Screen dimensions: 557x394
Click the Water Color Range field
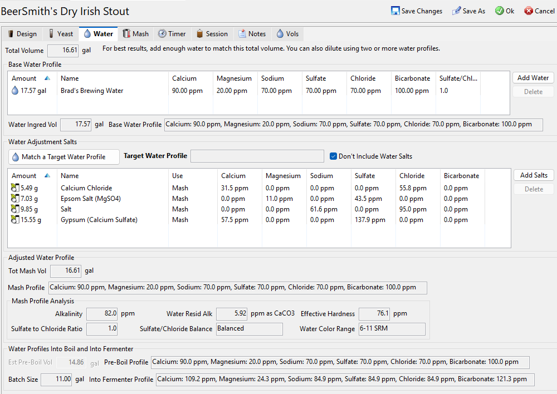[392, 329]
